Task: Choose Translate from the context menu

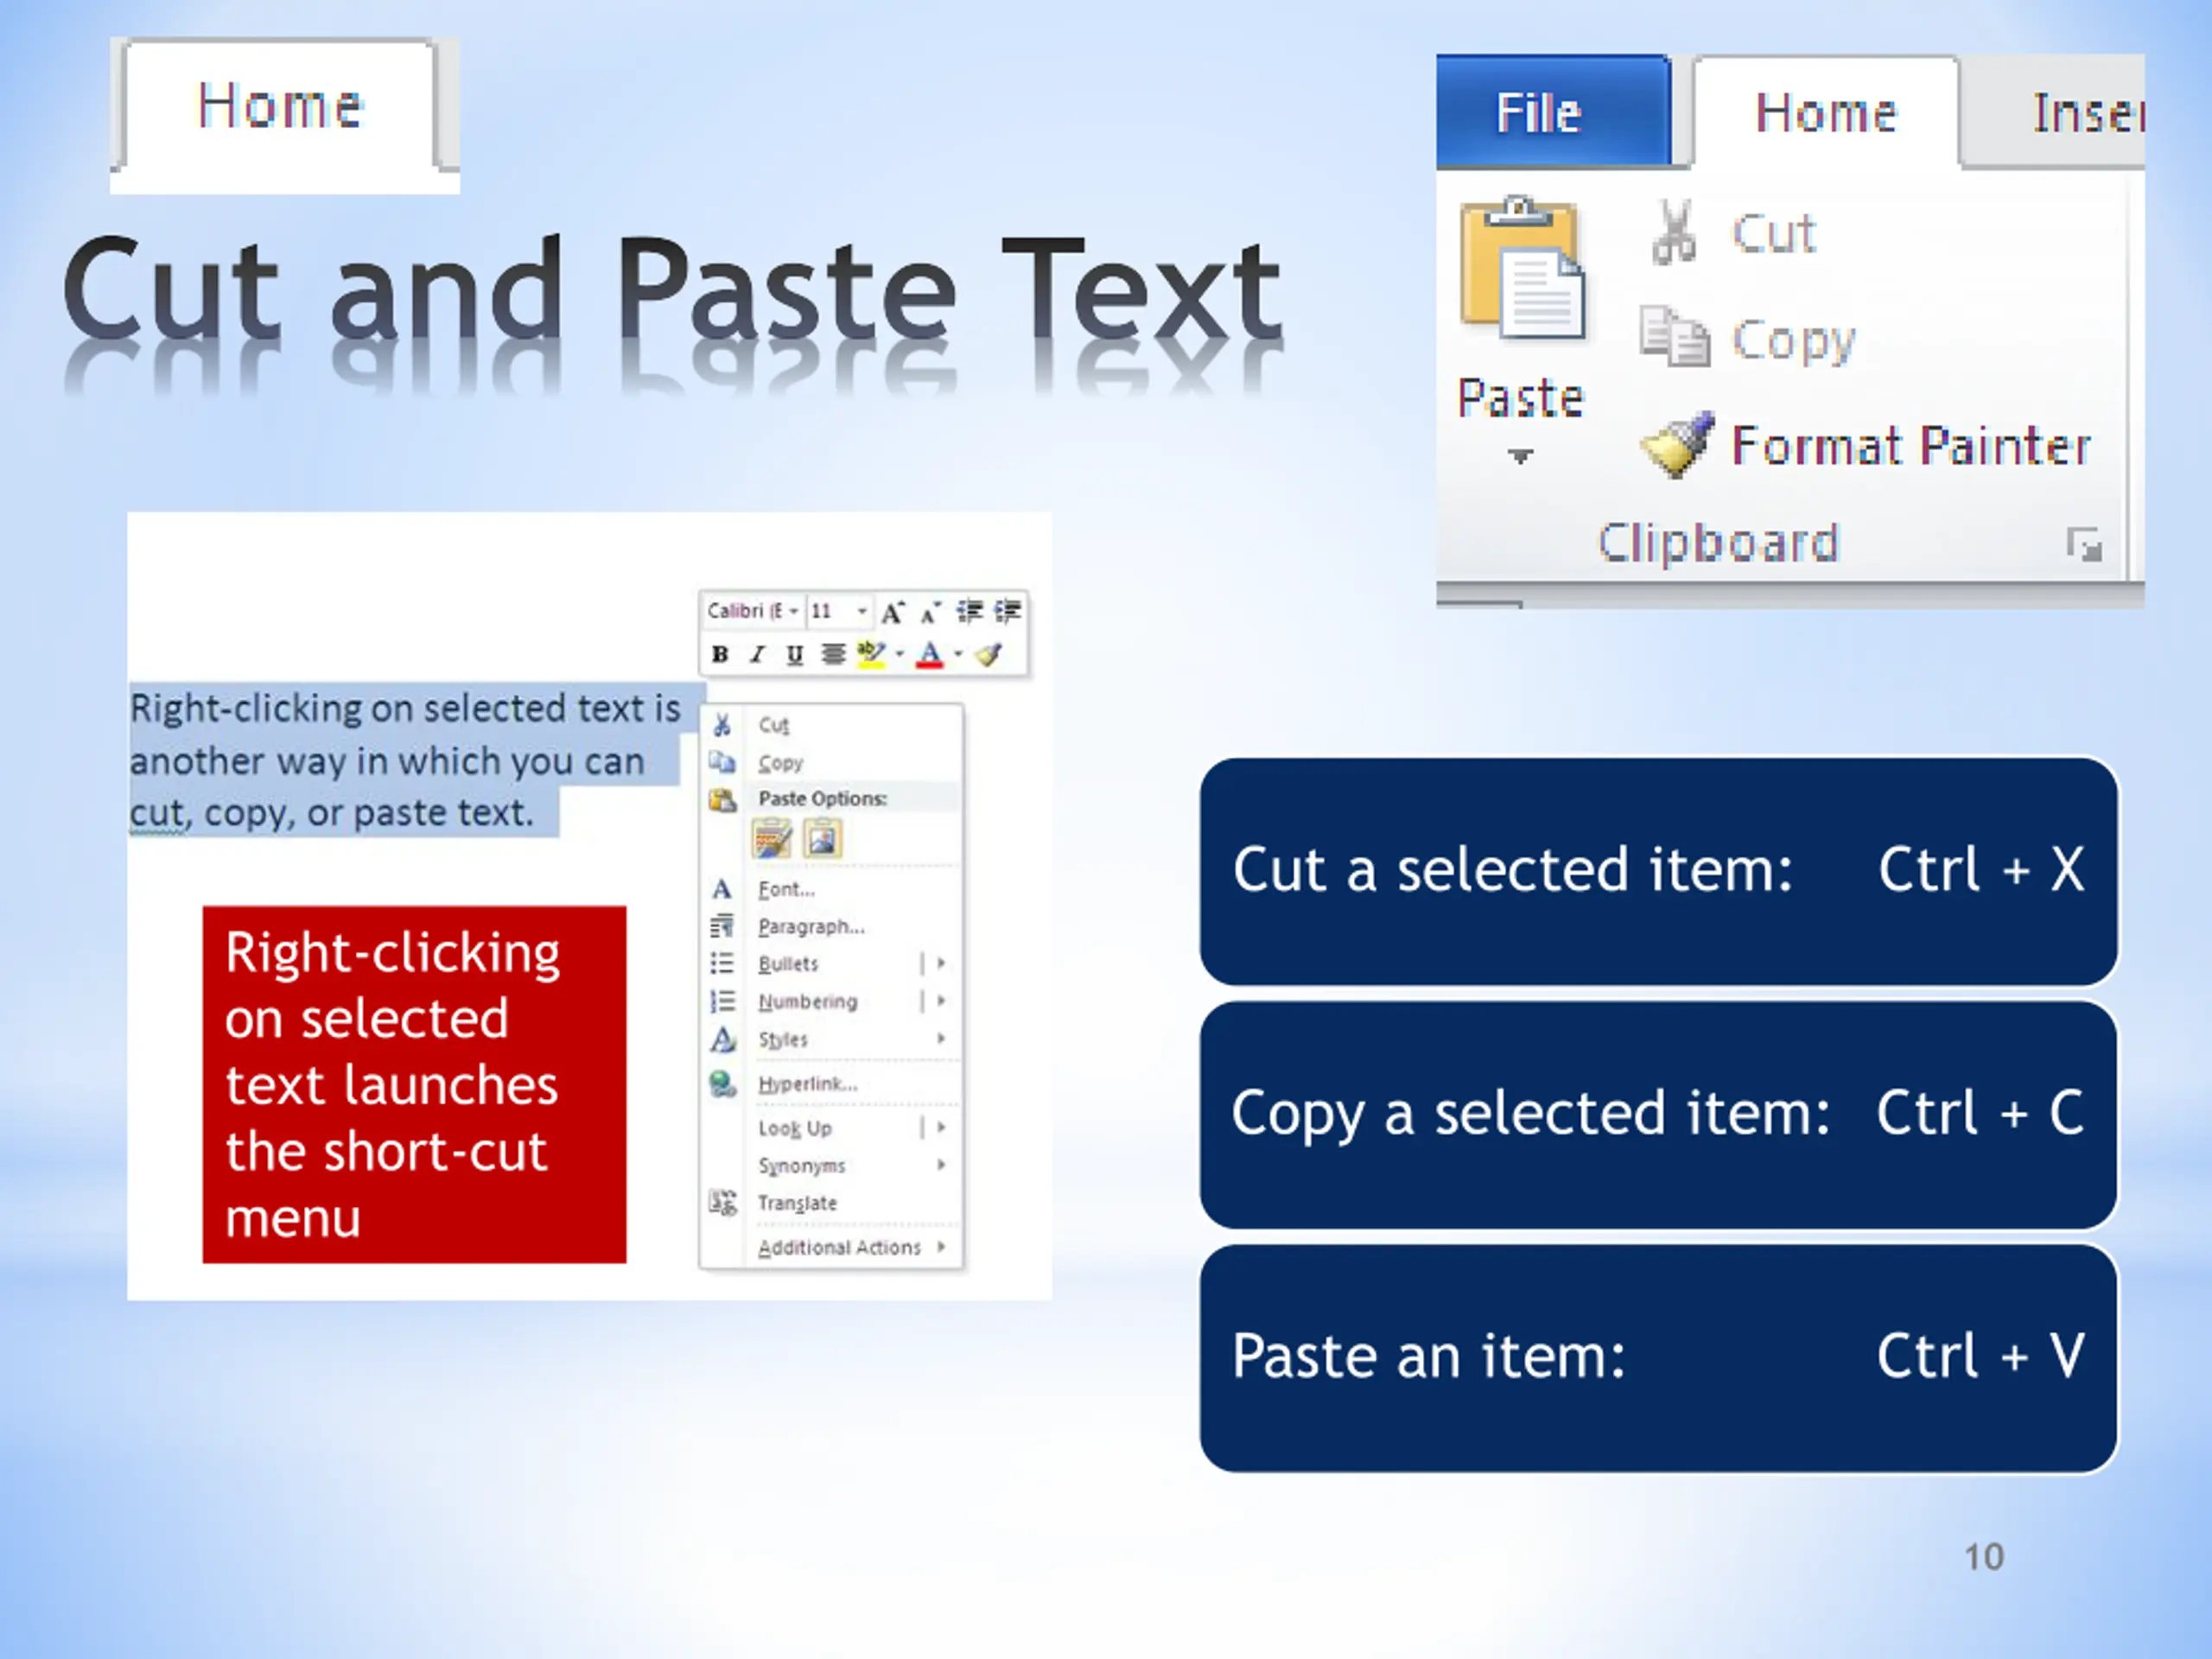Action: point(832,1203)
